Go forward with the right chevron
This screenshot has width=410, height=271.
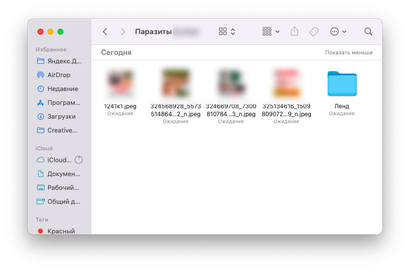[123, 32]
